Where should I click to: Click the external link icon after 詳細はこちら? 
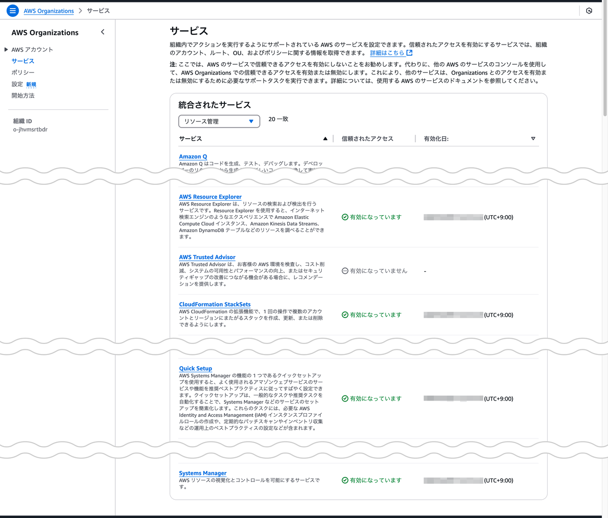click(409, 53)
